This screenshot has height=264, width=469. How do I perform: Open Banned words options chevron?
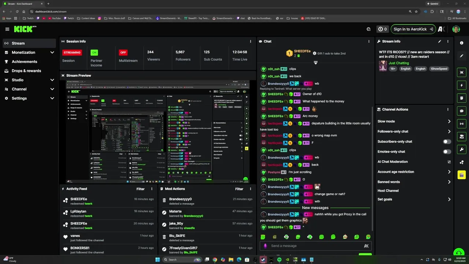click(449, 182)
